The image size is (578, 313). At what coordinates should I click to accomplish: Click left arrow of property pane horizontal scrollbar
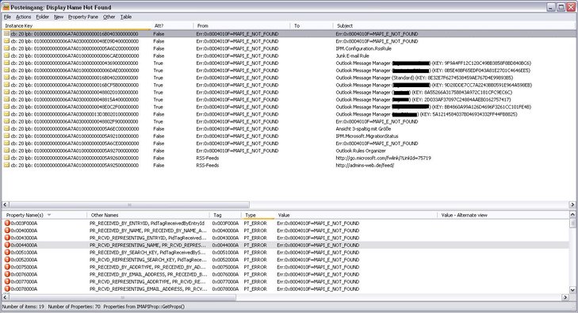point(6,297)
